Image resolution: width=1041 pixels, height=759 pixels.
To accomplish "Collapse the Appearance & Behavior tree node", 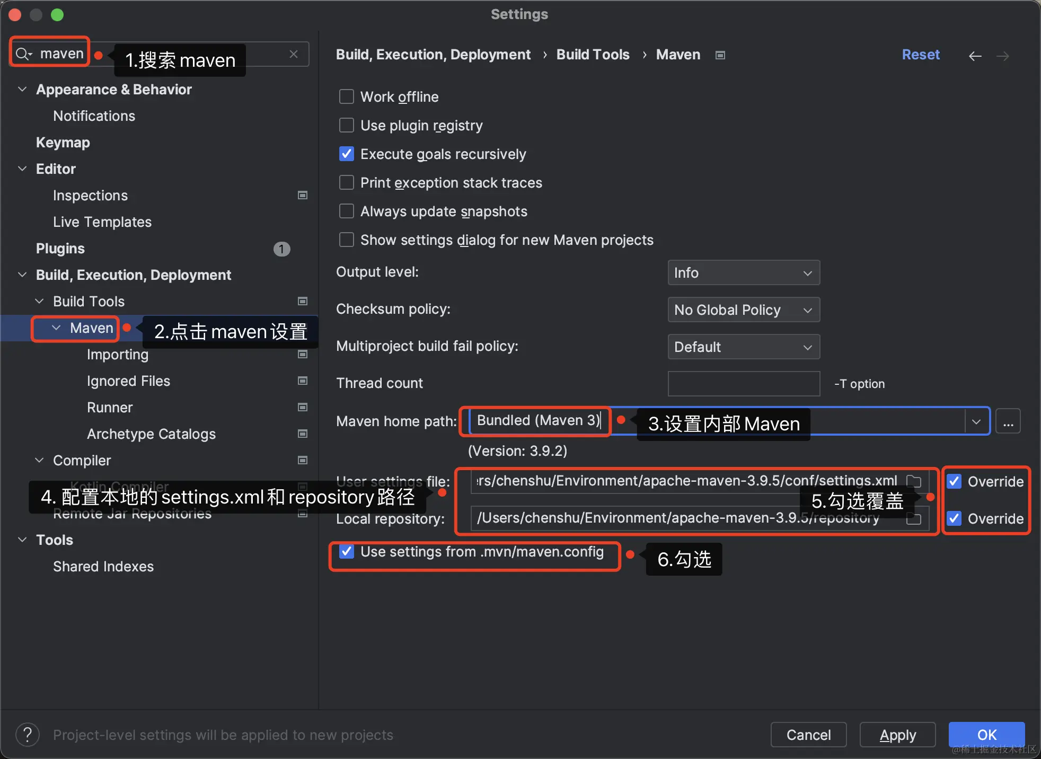I will tap(22, 89).
